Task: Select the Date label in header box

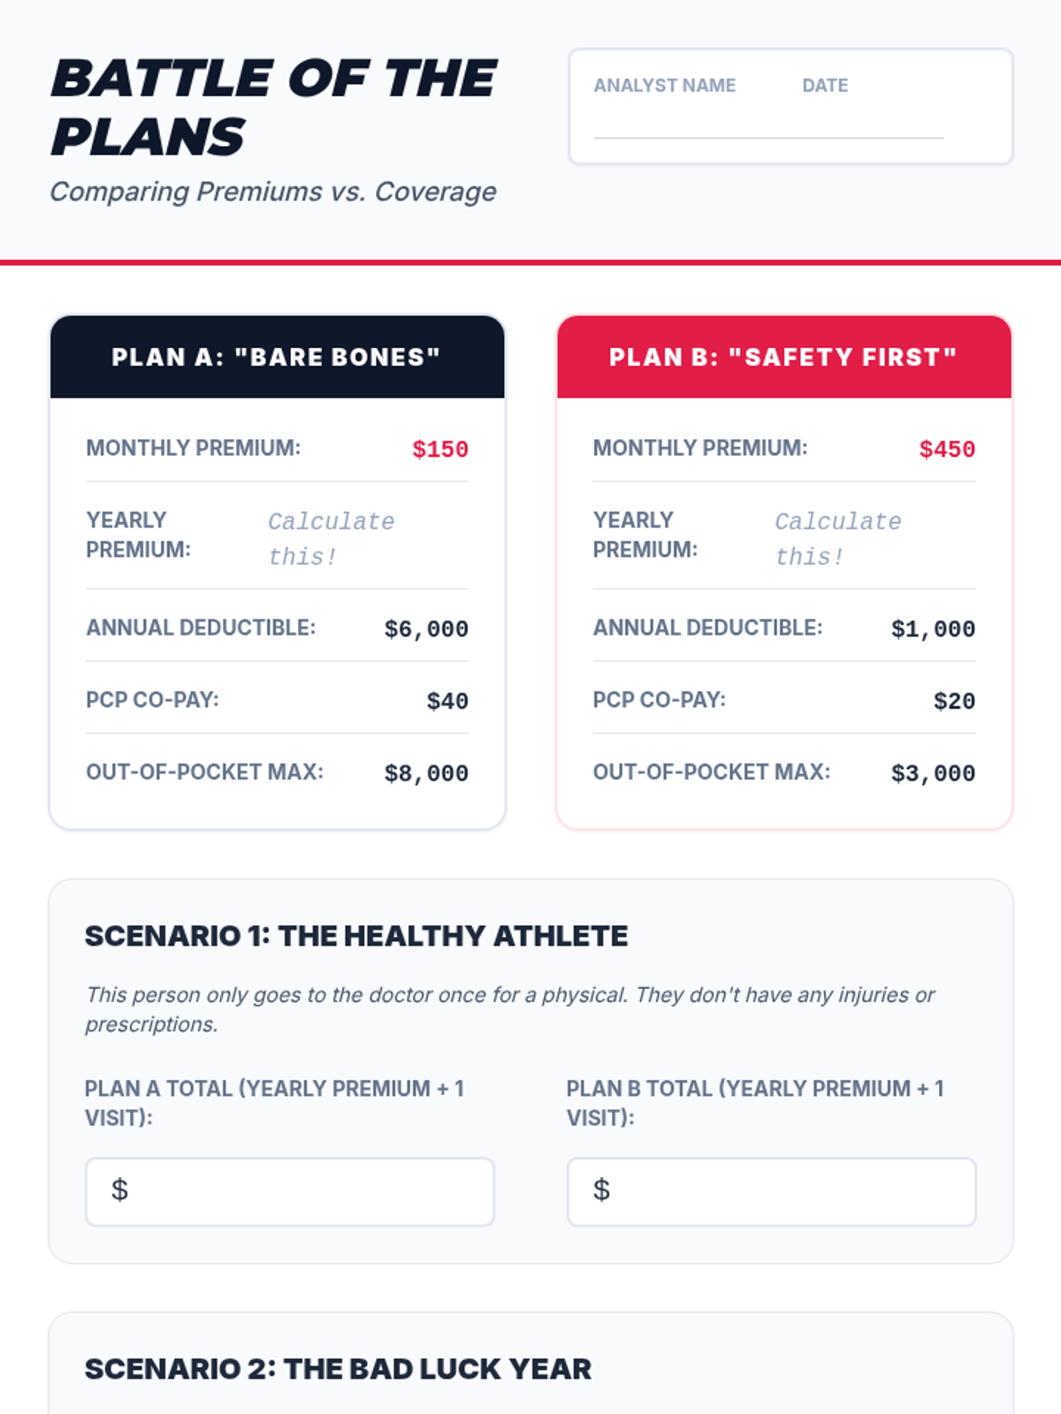Action: coord(825,86)
